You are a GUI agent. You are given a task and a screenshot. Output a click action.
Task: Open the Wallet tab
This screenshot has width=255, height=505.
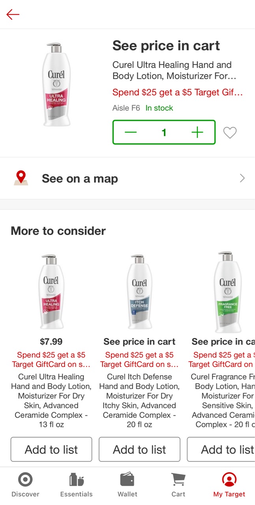click(x=127, y=485)
